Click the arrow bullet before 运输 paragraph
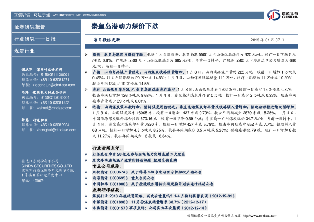This screenshot has width=314, height=222. (x=86, y=107)
